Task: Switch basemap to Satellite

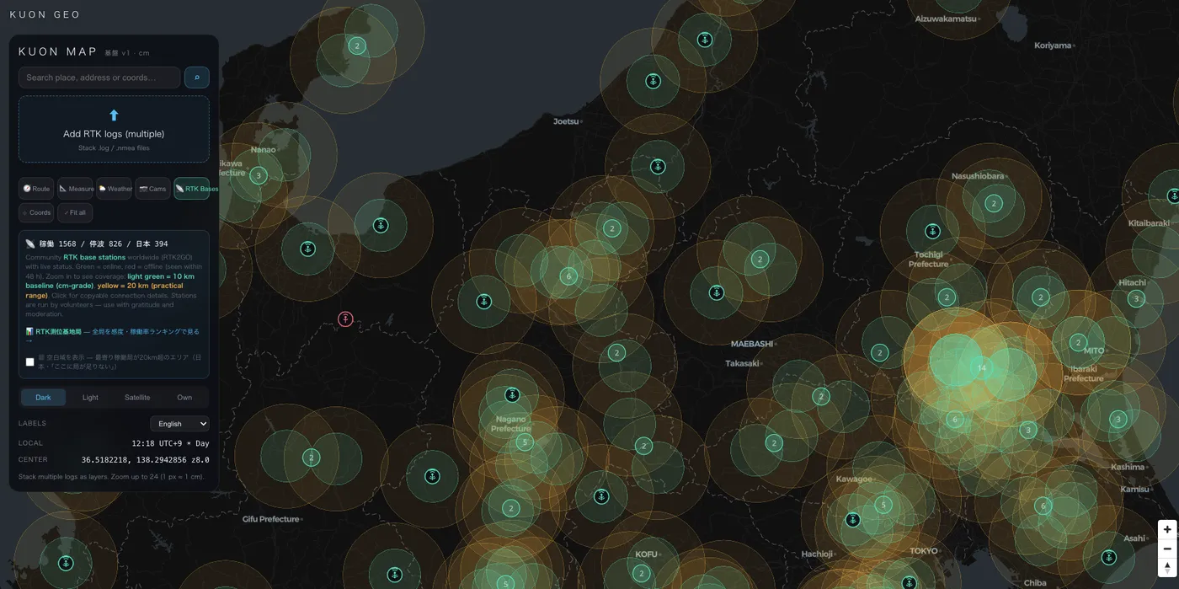Action: click(137, 398)
